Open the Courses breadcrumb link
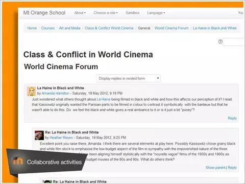This screenshot has width=245, height=184. pyautogui.click(x=48, y=28)
